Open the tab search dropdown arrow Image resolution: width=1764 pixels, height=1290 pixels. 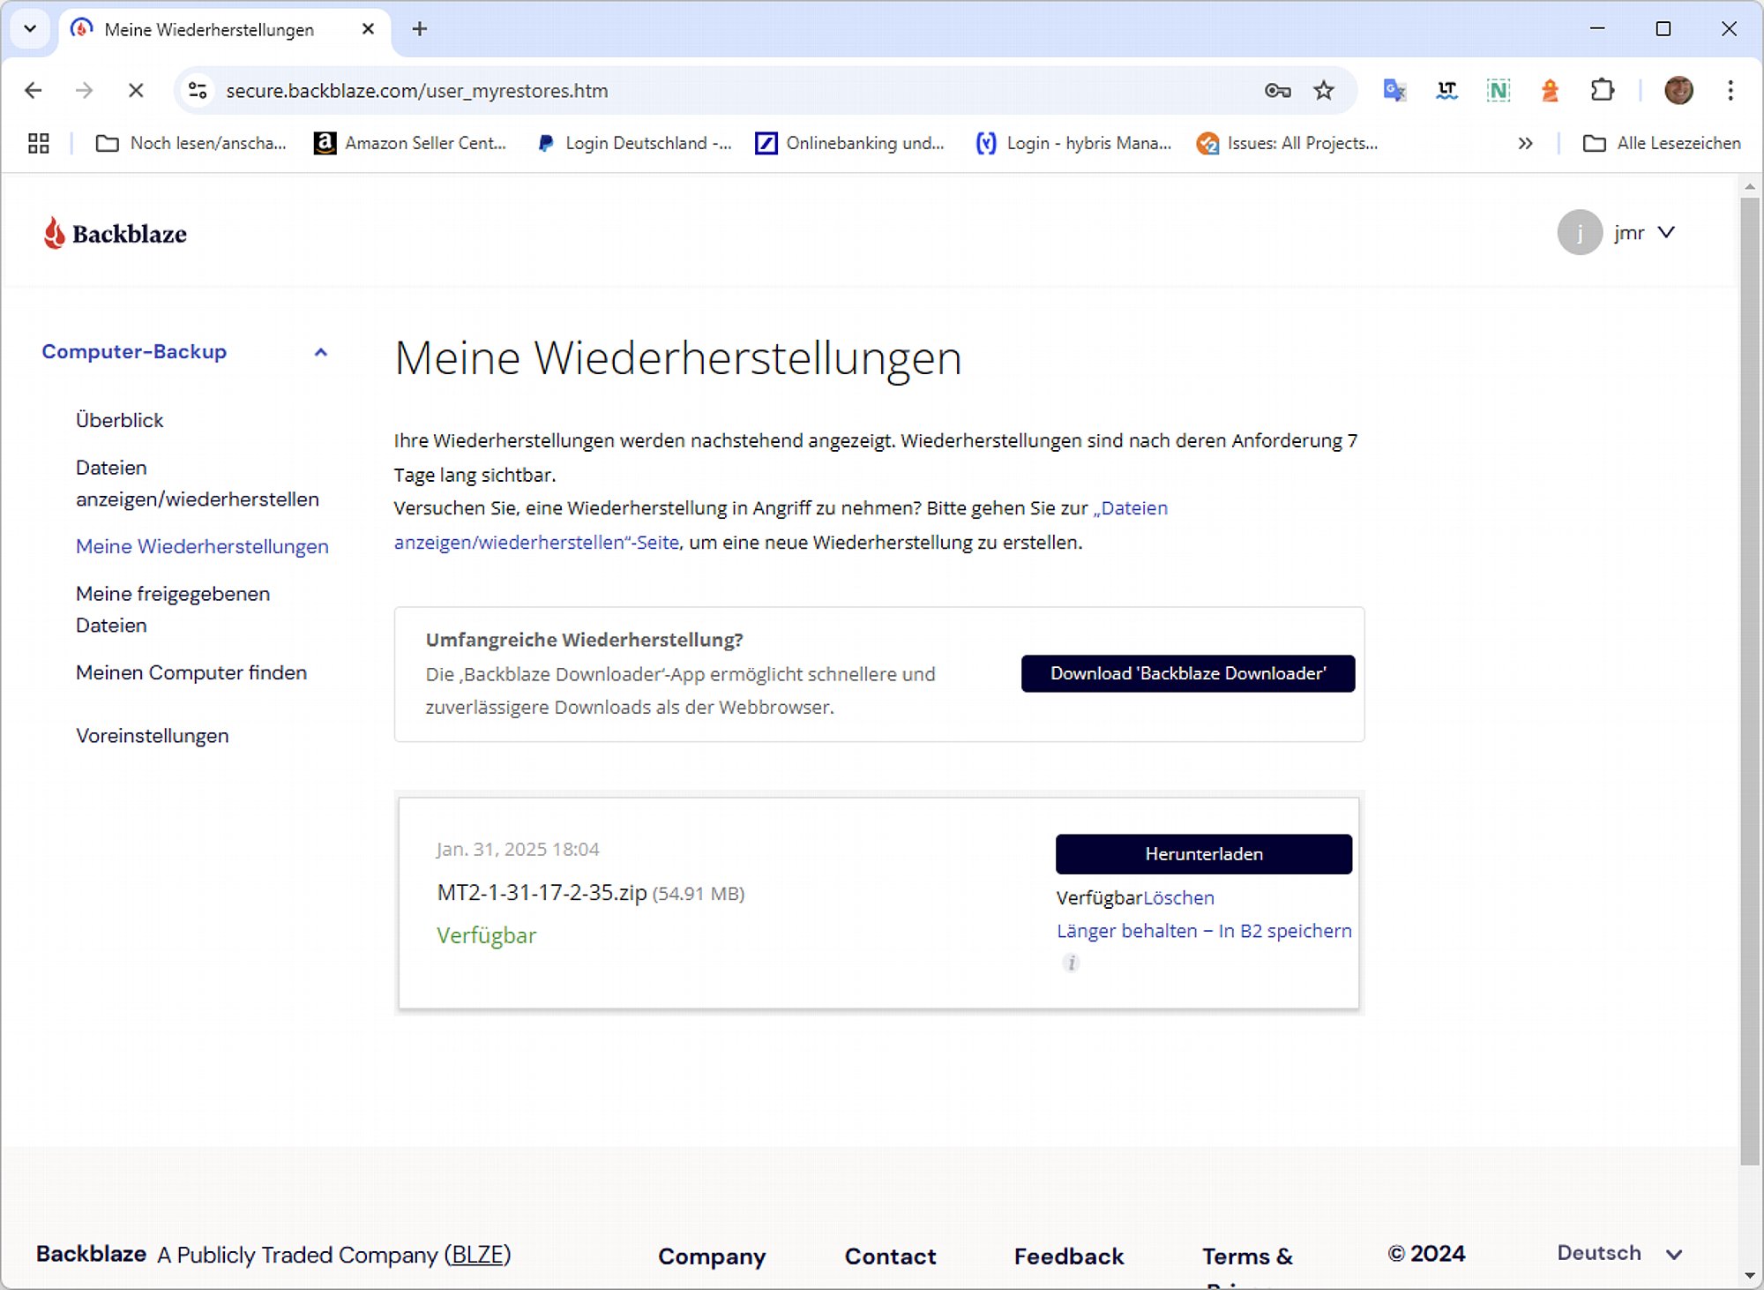coord(30,29)
